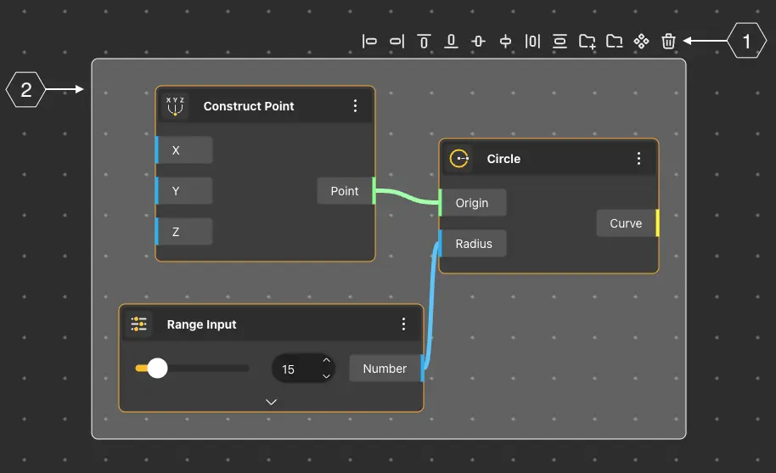This screenshot has width=776, height=473.
Task: Click the Range Input slider handle
Action: tap(157, 368)
